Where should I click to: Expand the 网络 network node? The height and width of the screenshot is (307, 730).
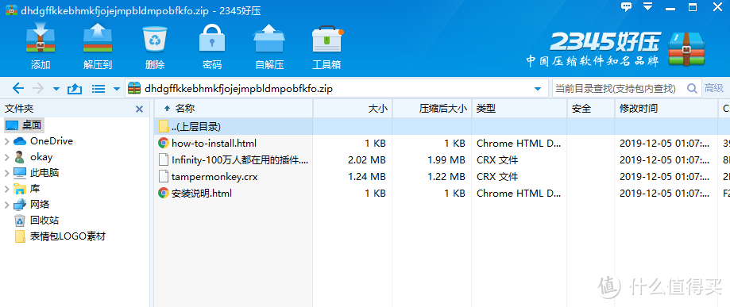(6, 205)
